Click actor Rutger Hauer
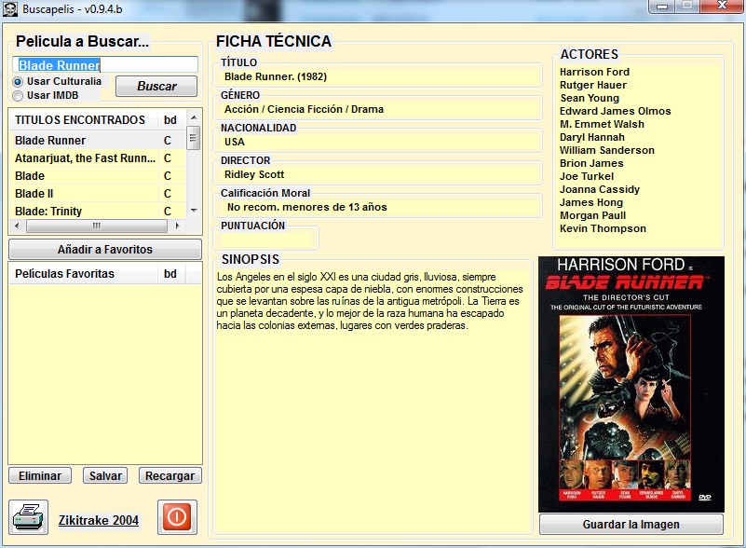This screenshot has height=548, width=746. tap(593, 85)
